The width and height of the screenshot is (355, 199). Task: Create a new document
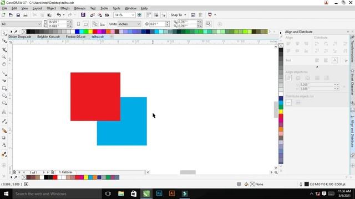(x=3, y=15)
